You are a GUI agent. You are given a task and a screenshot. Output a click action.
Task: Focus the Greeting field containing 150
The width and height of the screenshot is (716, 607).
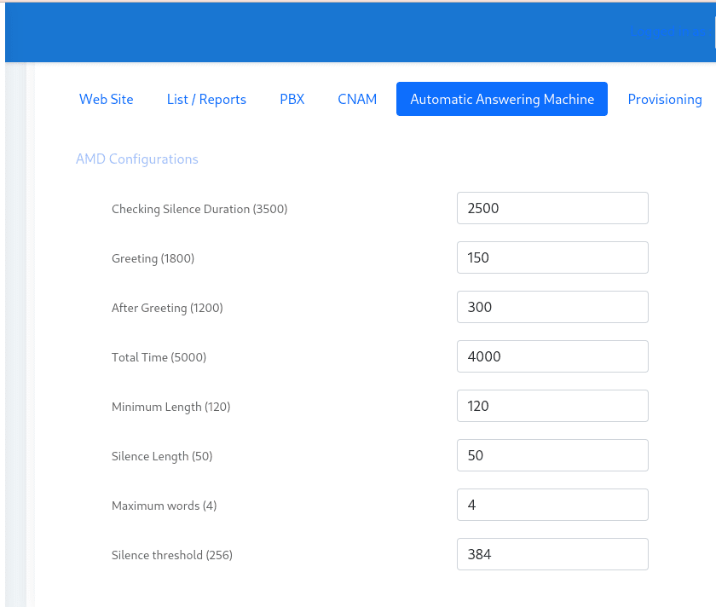tap(552, 257)
